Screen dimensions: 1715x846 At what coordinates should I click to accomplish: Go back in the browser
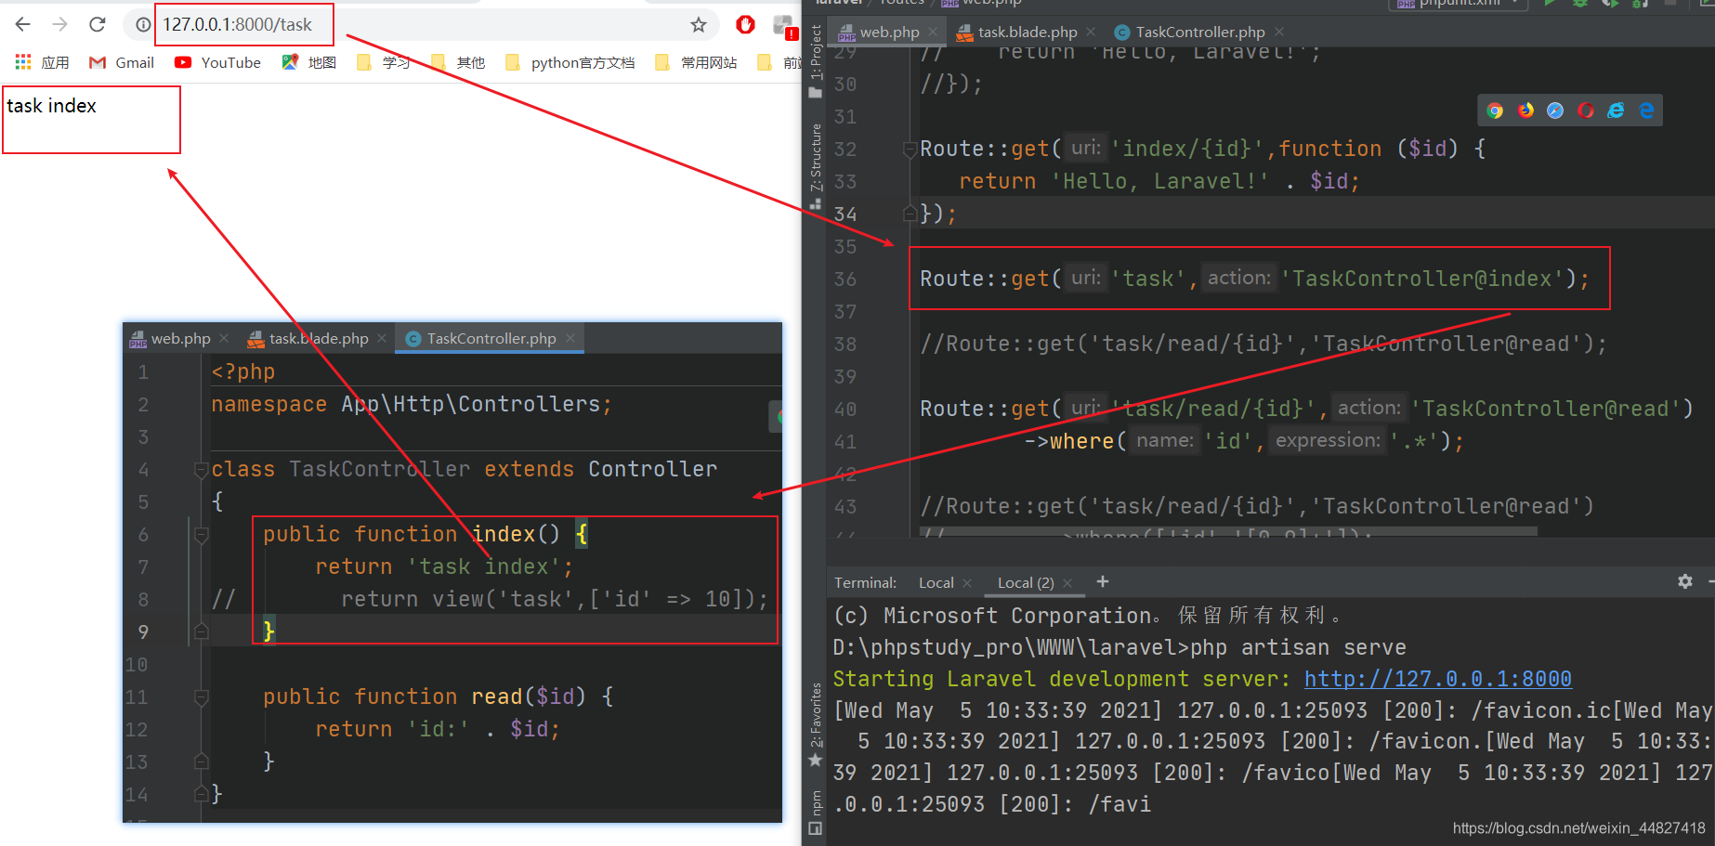click(x=23, y=24)
